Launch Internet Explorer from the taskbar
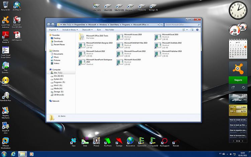 (13, 154)
